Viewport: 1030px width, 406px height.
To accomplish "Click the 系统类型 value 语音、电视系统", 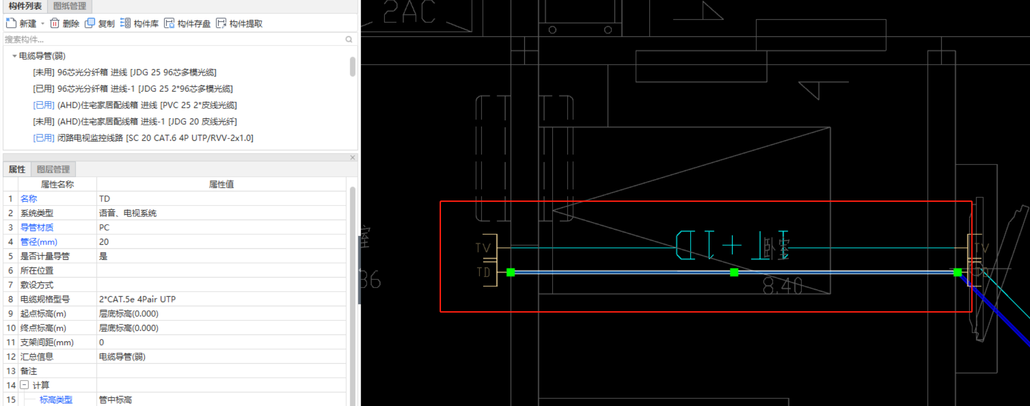I will [221, 213].
